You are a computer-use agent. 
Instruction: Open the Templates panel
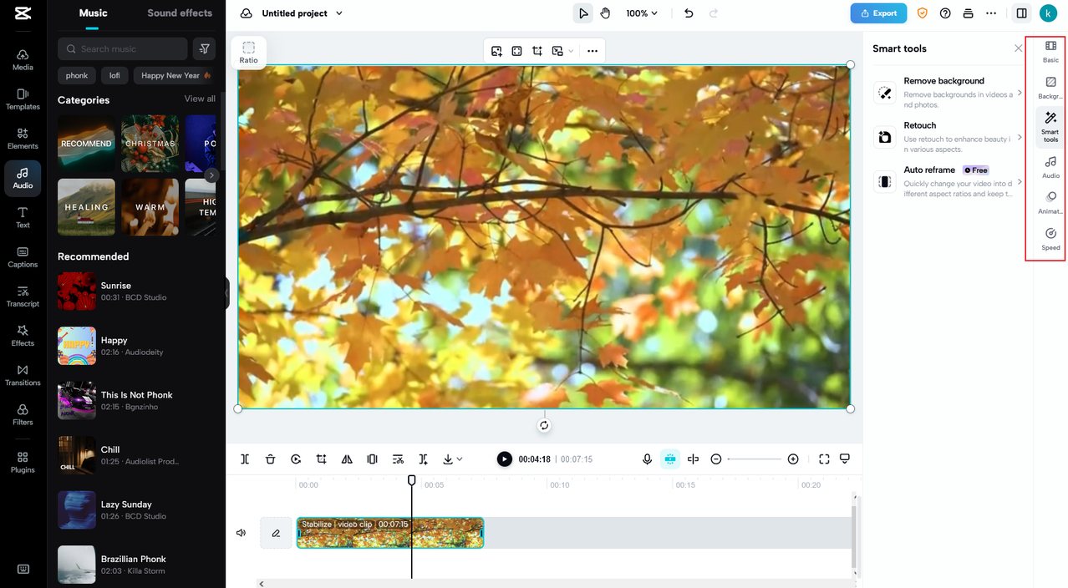(23, 99)
